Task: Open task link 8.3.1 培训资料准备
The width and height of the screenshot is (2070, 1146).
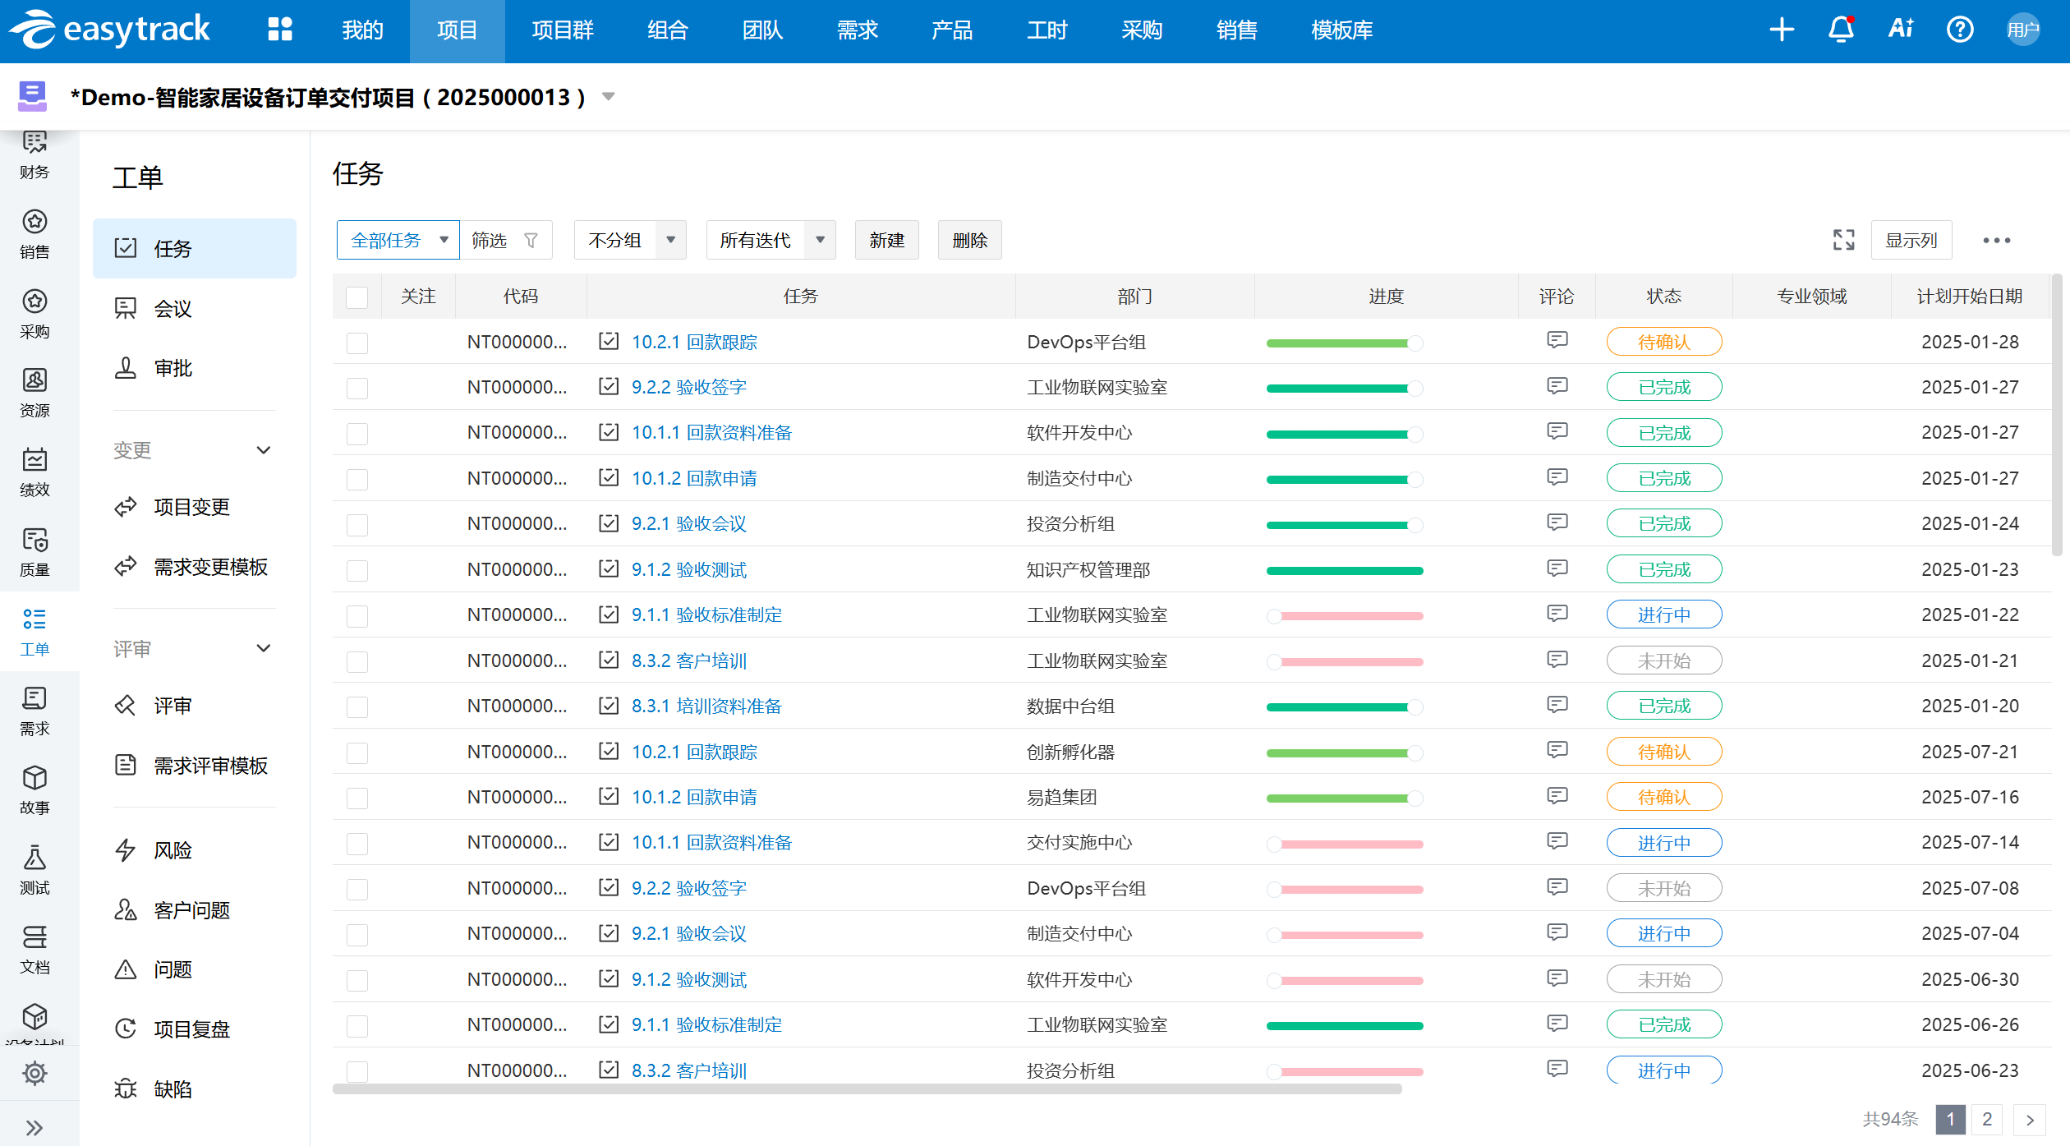Action: click(x=706, y=706)
